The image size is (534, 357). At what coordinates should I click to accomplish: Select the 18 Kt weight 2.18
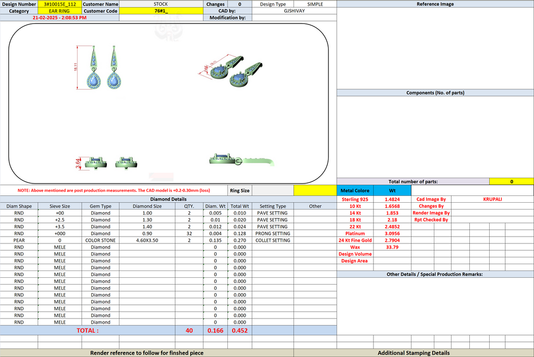click(x=392, y=220)
